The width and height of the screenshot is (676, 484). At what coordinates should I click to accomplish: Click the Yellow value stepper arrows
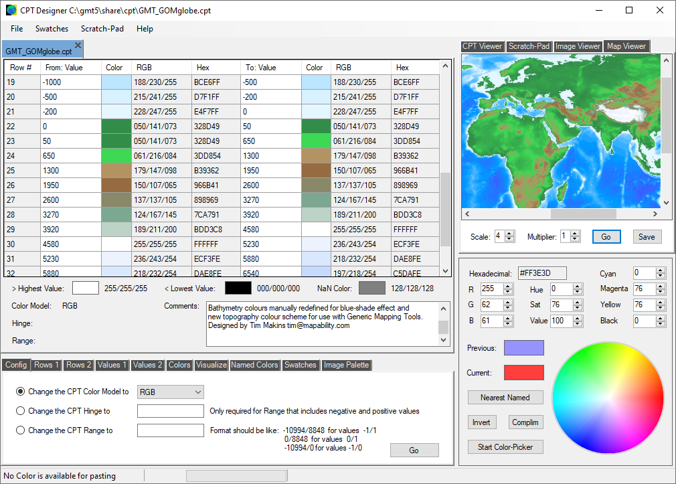pos(661,305)
